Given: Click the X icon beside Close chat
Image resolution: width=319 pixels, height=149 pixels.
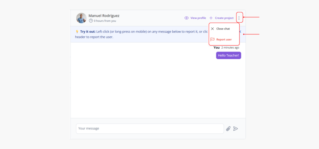Looking at the screenshot, I should coord(212,29).
